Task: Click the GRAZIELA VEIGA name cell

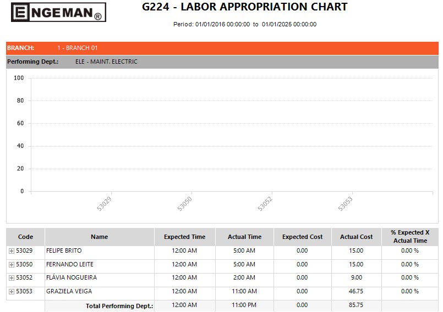Action: (69, 292)
